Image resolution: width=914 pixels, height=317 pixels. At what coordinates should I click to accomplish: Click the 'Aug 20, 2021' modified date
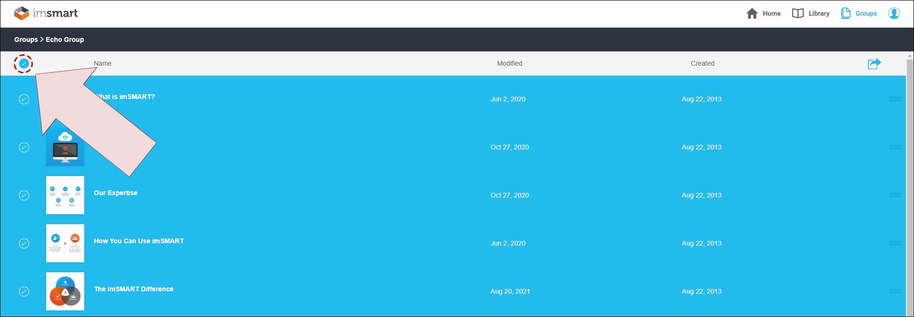click(510, 291)
